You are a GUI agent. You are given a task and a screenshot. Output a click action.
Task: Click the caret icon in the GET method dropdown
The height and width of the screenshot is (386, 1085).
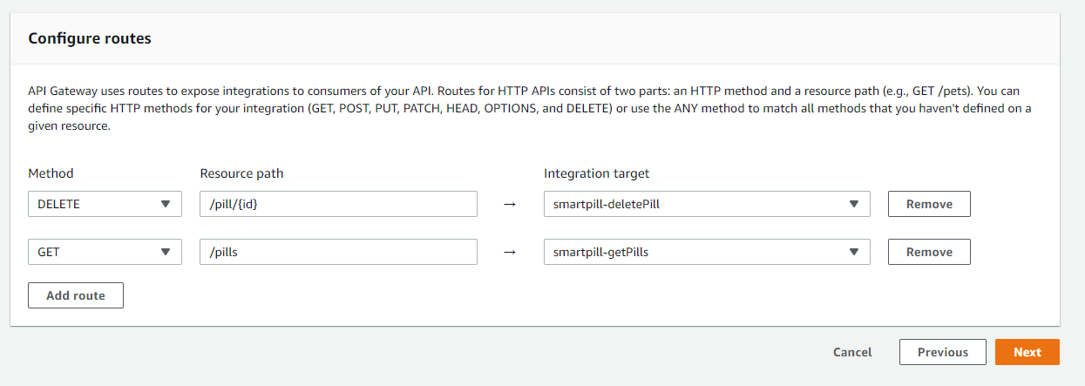[x=166, y=253]
